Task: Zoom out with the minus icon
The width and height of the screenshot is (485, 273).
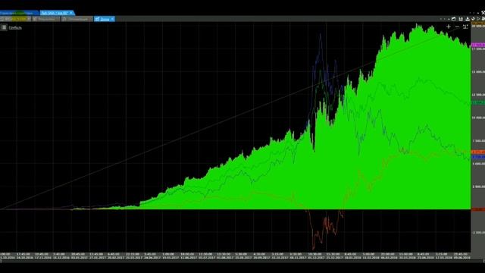Action: coord(457,27)
